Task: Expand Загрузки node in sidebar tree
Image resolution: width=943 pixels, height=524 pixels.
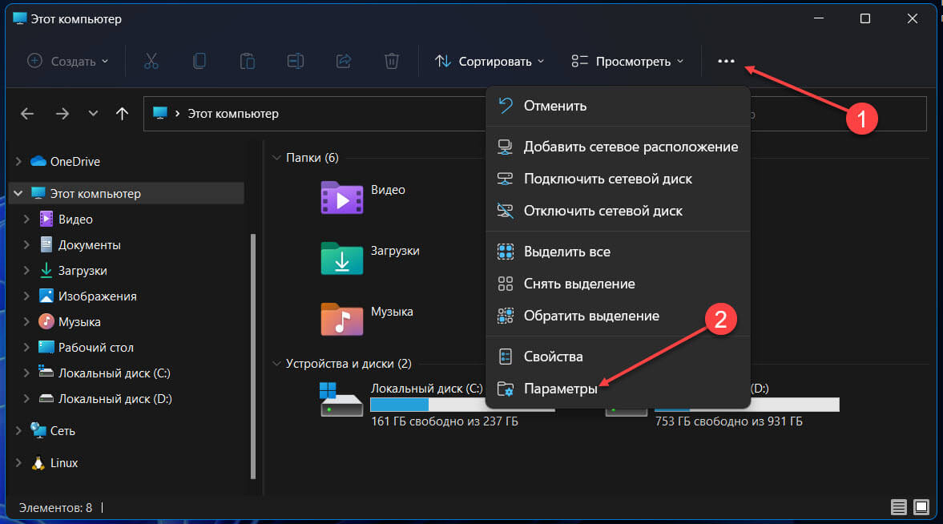Action: point(26,270)
